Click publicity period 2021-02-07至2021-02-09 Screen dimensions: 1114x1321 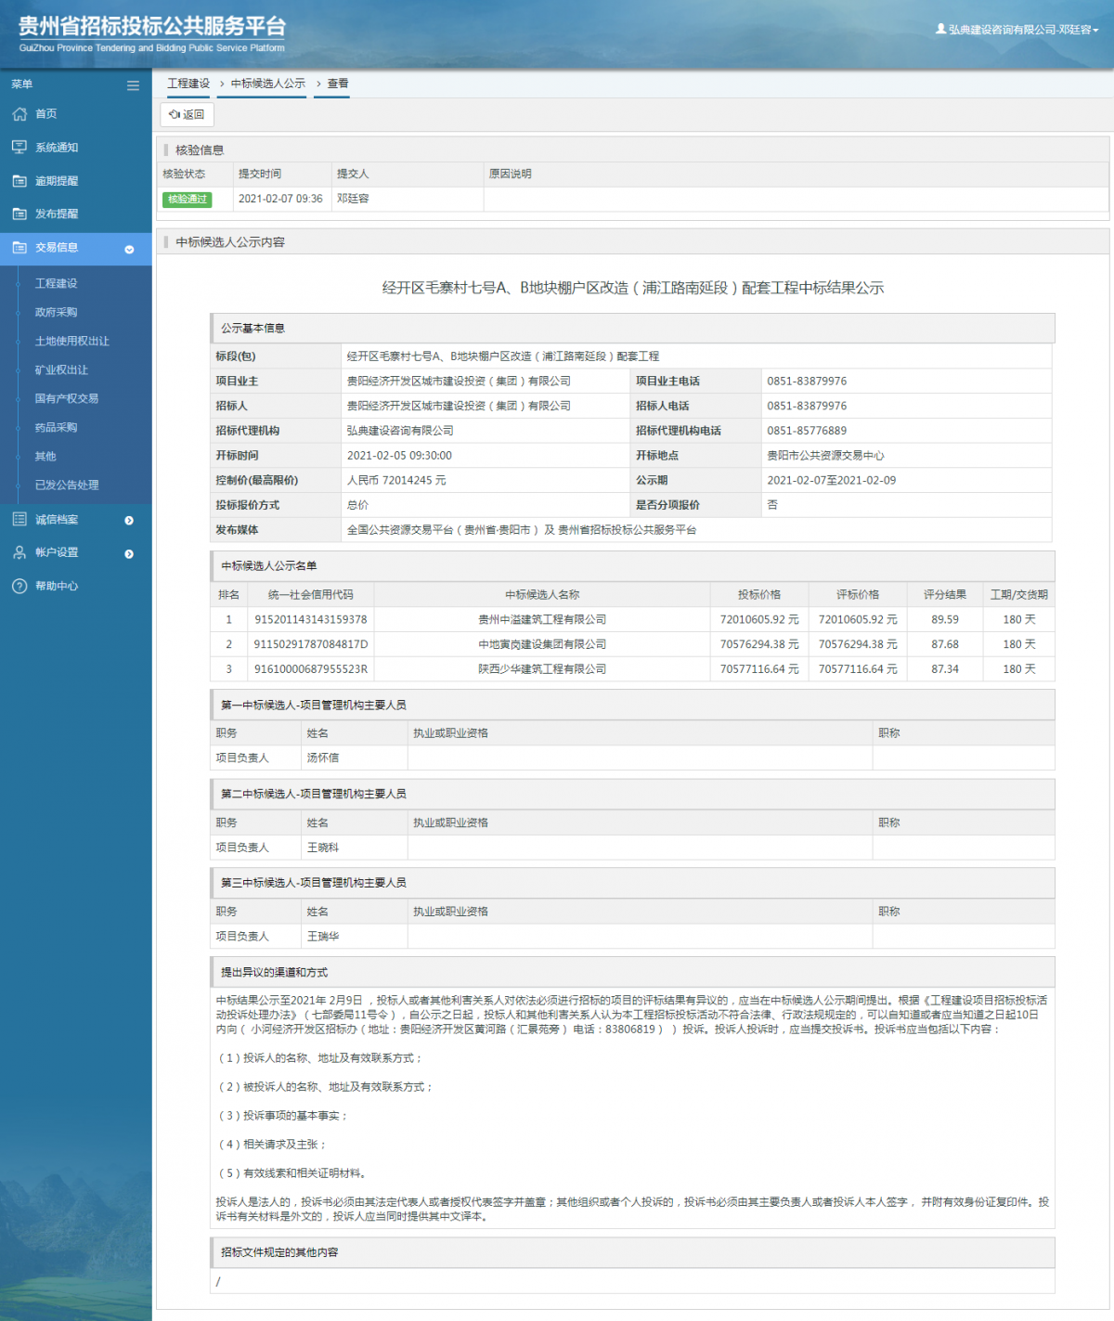[x=832, y=480]
